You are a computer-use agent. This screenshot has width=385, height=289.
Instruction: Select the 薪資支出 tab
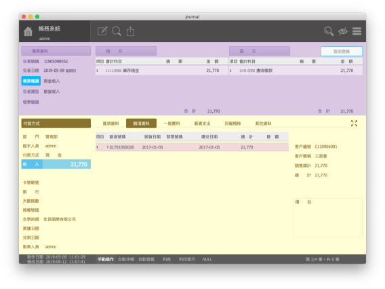[x=202, y=123]
